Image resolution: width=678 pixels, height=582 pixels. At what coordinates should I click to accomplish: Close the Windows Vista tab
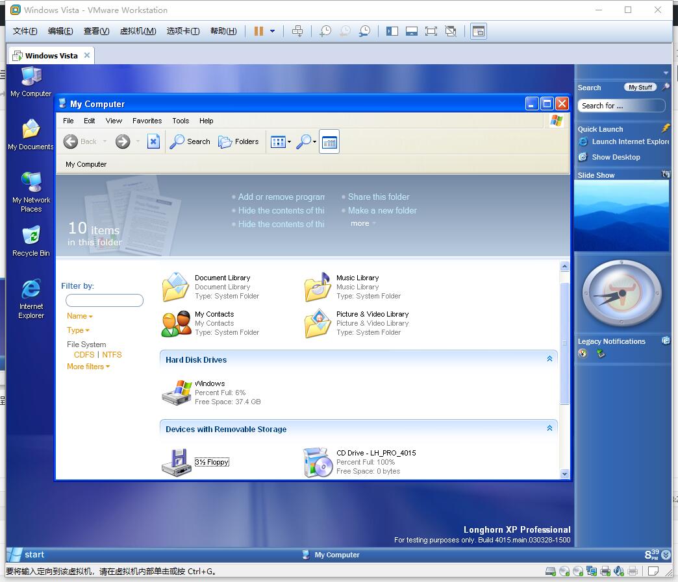[x=87, y=55]
